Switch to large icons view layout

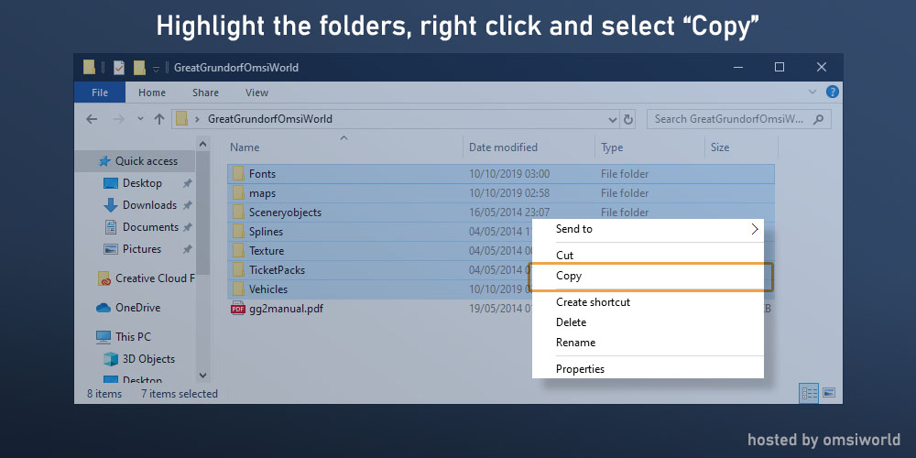pyautogui.click(x=830, y=393)
